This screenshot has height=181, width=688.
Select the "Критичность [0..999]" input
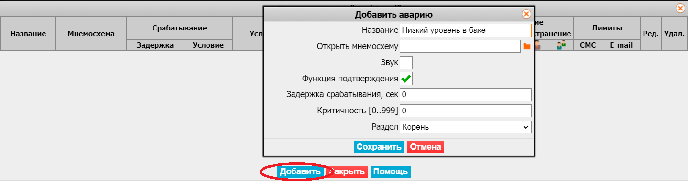click(466, 111)
